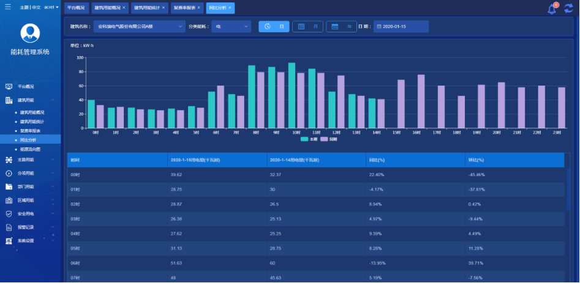
Task: Click the 平台概况 monitor icon in sidebar
Action: 9,87
